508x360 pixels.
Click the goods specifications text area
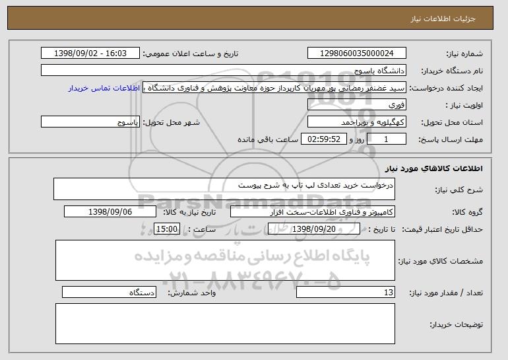pos(225,260)
